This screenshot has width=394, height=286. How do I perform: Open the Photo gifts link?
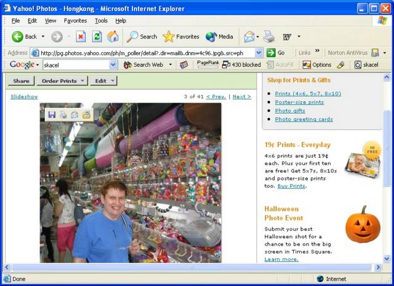click(290, 110)
